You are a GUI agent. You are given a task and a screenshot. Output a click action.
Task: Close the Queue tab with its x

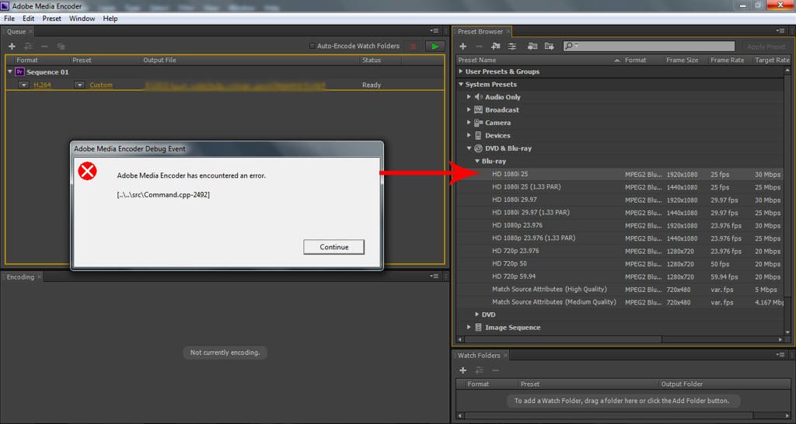(30, 31)
